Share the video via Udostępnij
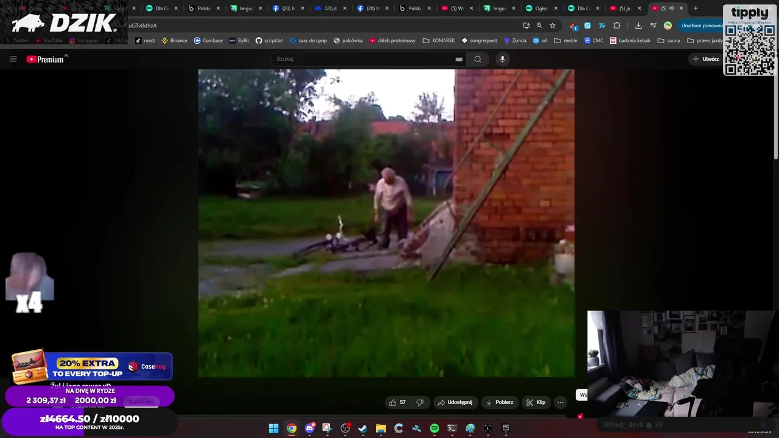 pyautogui.click(x=455, y=402)
